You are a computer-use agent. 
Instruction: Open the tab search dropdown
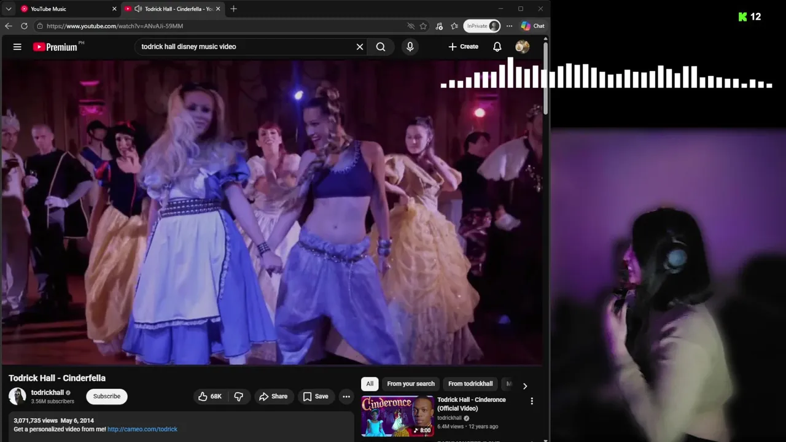tap(8, 9)
